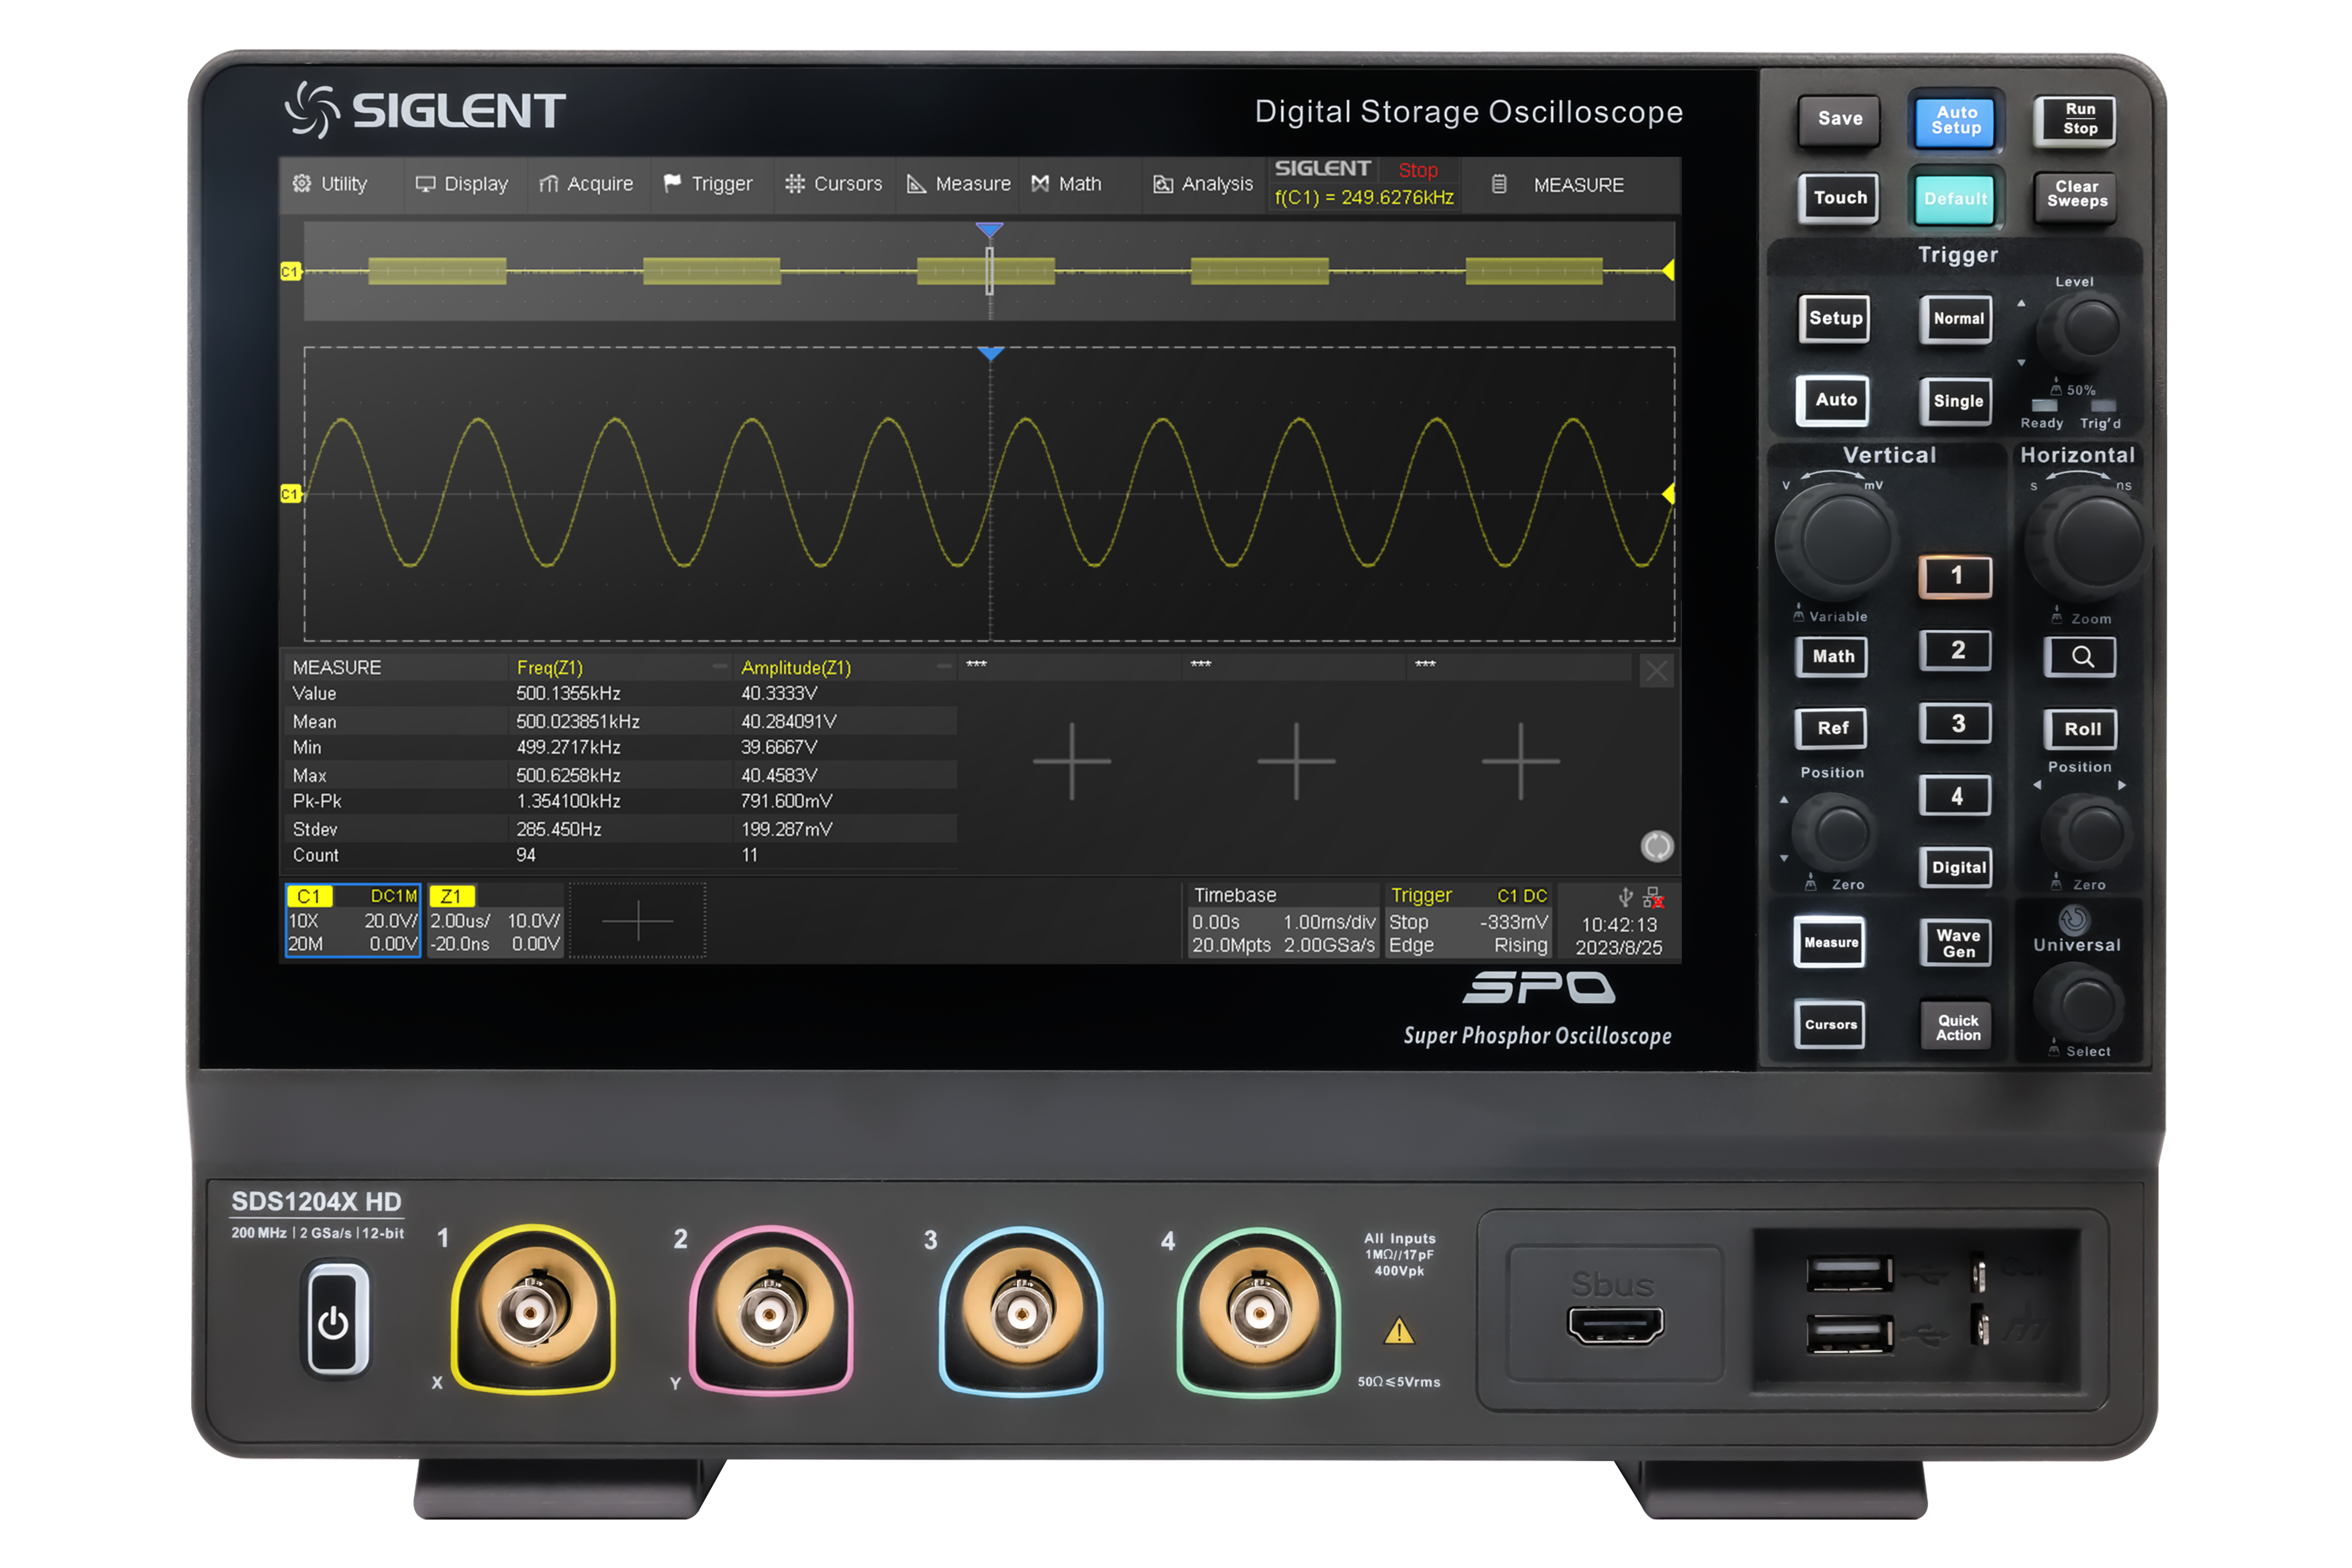Toggle channel 1 button
This screenshot has width=2352, height=1568.
[1955, 576]
